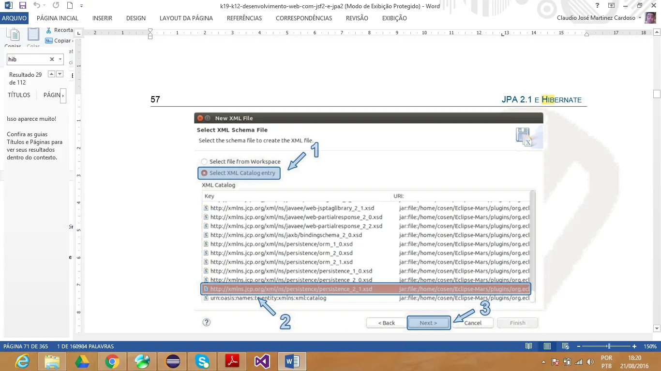The height and width of the screenshot is (371, 661).
Task: Open the INSERIR ribbon tab
Action: (x=103, y=18)
